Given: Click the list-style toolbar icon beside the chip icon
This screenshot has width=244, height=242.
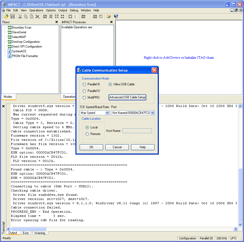Looking at the screenshot, I should pyautogui.click(x=76, y=16).
